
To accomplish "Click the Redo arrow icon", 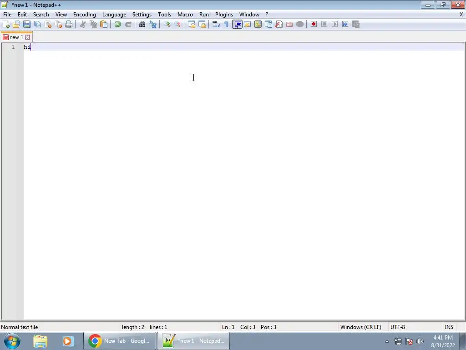I will pyautogui.click(x=128, y=25).
